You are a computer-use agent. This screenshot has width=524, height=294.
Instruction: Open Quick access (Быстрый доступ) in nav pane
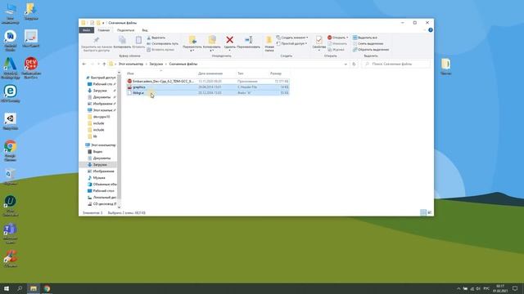(100, 78)
